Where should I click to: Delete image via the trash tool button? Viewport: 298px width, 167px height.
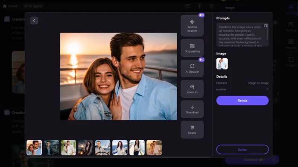[x=192, y=130]
